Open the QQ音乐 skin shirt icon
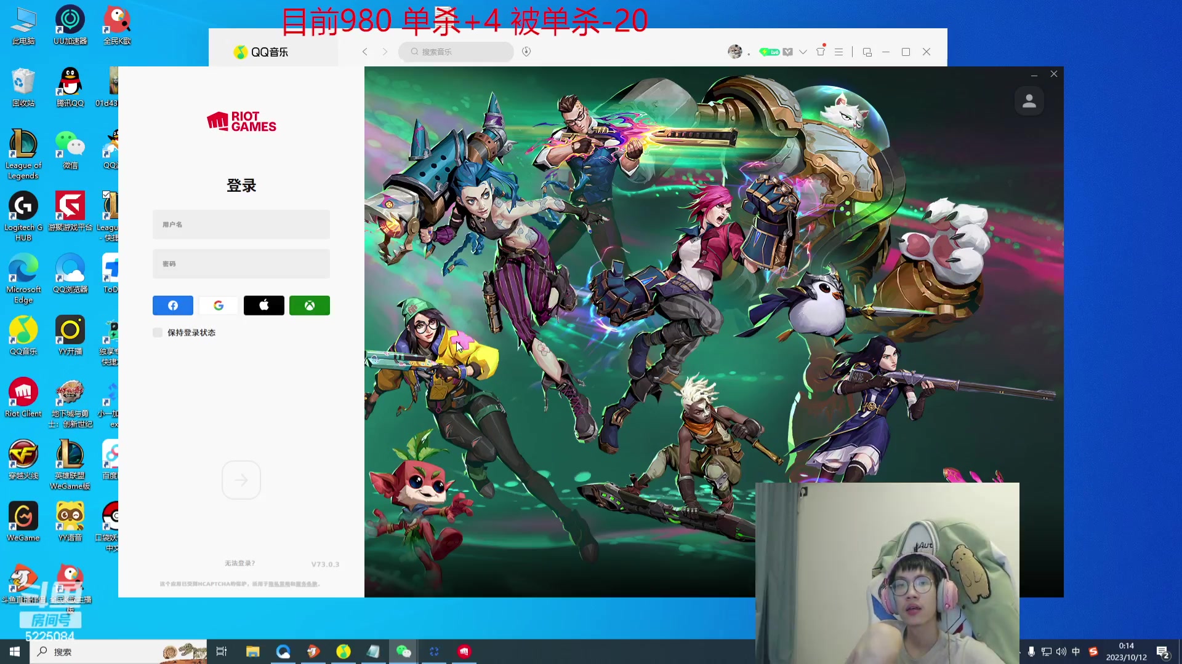Image resolution: width=1182 pixels, height=664 pixels. click(x=821, y=52)
